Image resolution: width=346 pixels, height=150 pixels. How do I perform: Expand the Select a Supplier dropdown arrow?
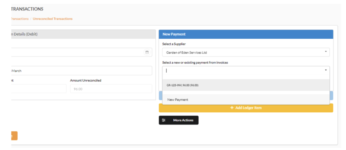pyautogui.click(x=326, y=52)
